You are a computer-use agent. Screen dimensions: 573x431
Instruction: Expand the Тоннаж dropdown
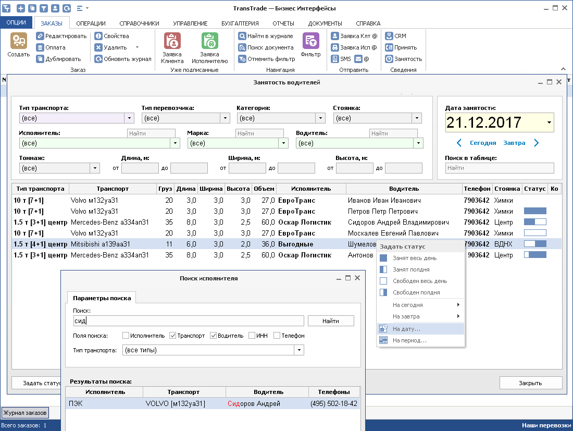point(95,168)
